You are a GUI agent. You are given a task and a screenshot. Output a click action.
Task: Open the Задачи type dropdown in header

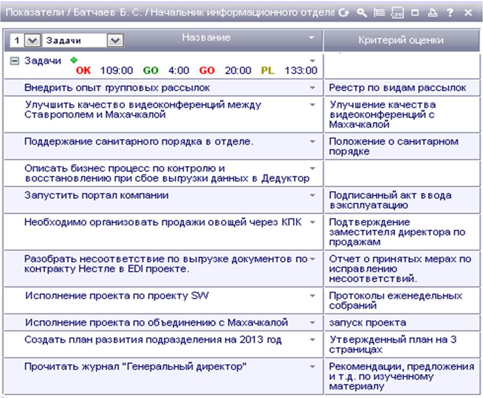[115, 40]
